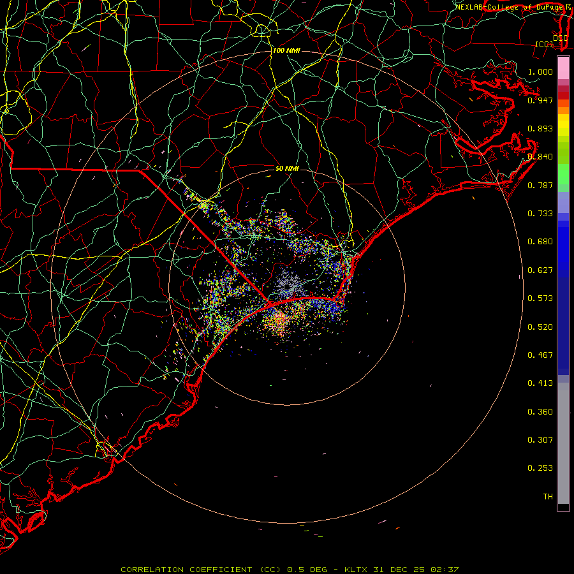The height and width of the screenshot is (574, 574).
Task: Click the 0.467 scale value
Action: 540,355
